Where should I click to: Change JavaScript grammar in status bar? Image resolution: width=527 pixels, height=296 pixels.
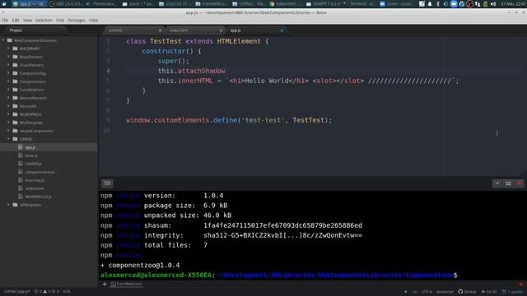click(445, 292)
